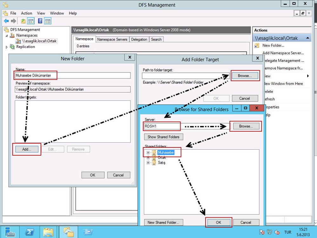The image size is (317, 238).
Task: Click the Back arrow toolbar icon
Action: coord(6,21)
